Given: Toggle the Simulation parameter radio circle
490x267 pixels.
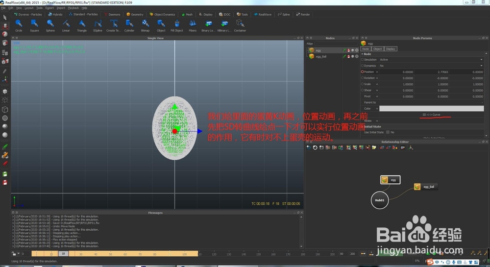Looking at the screenshot, I should click(363, 59).
